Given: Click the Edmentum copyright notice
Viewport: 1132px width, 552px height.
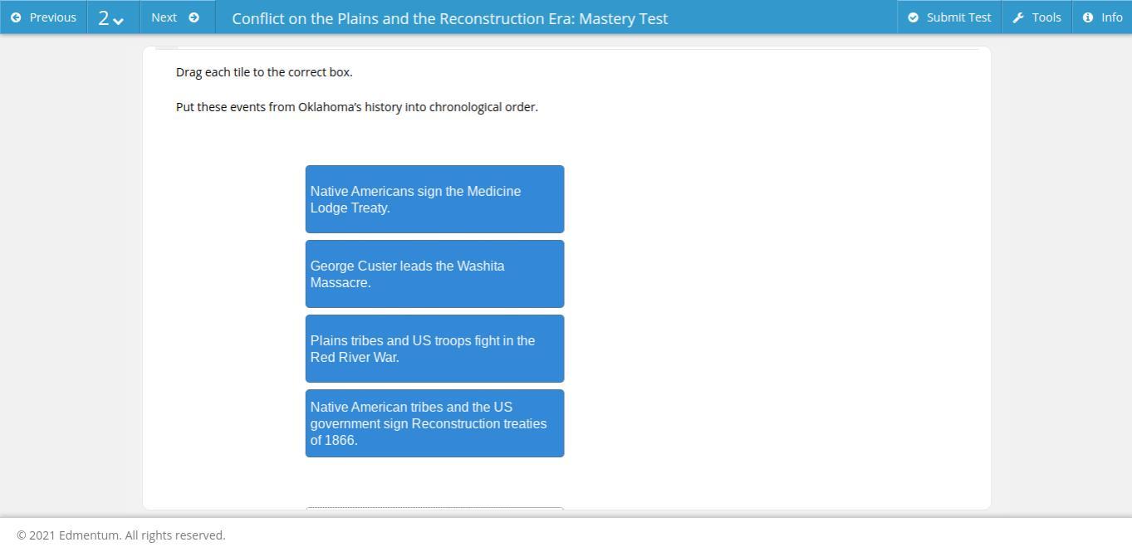Looking at the screenshot, I should (121, 535).
